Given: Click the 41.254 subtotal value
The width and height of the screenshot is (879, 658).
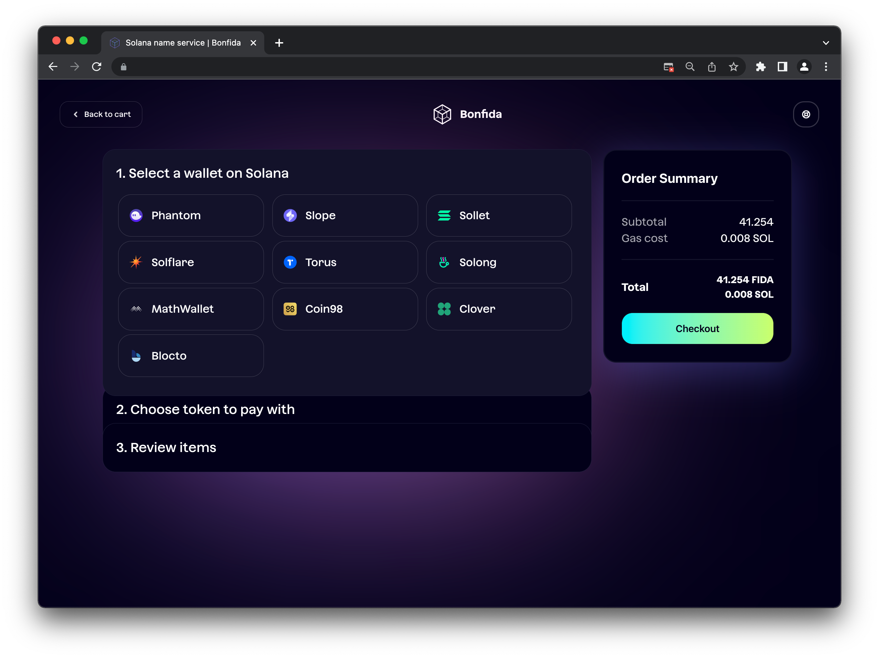Looking at the screenshot, I should click(756, 222).
